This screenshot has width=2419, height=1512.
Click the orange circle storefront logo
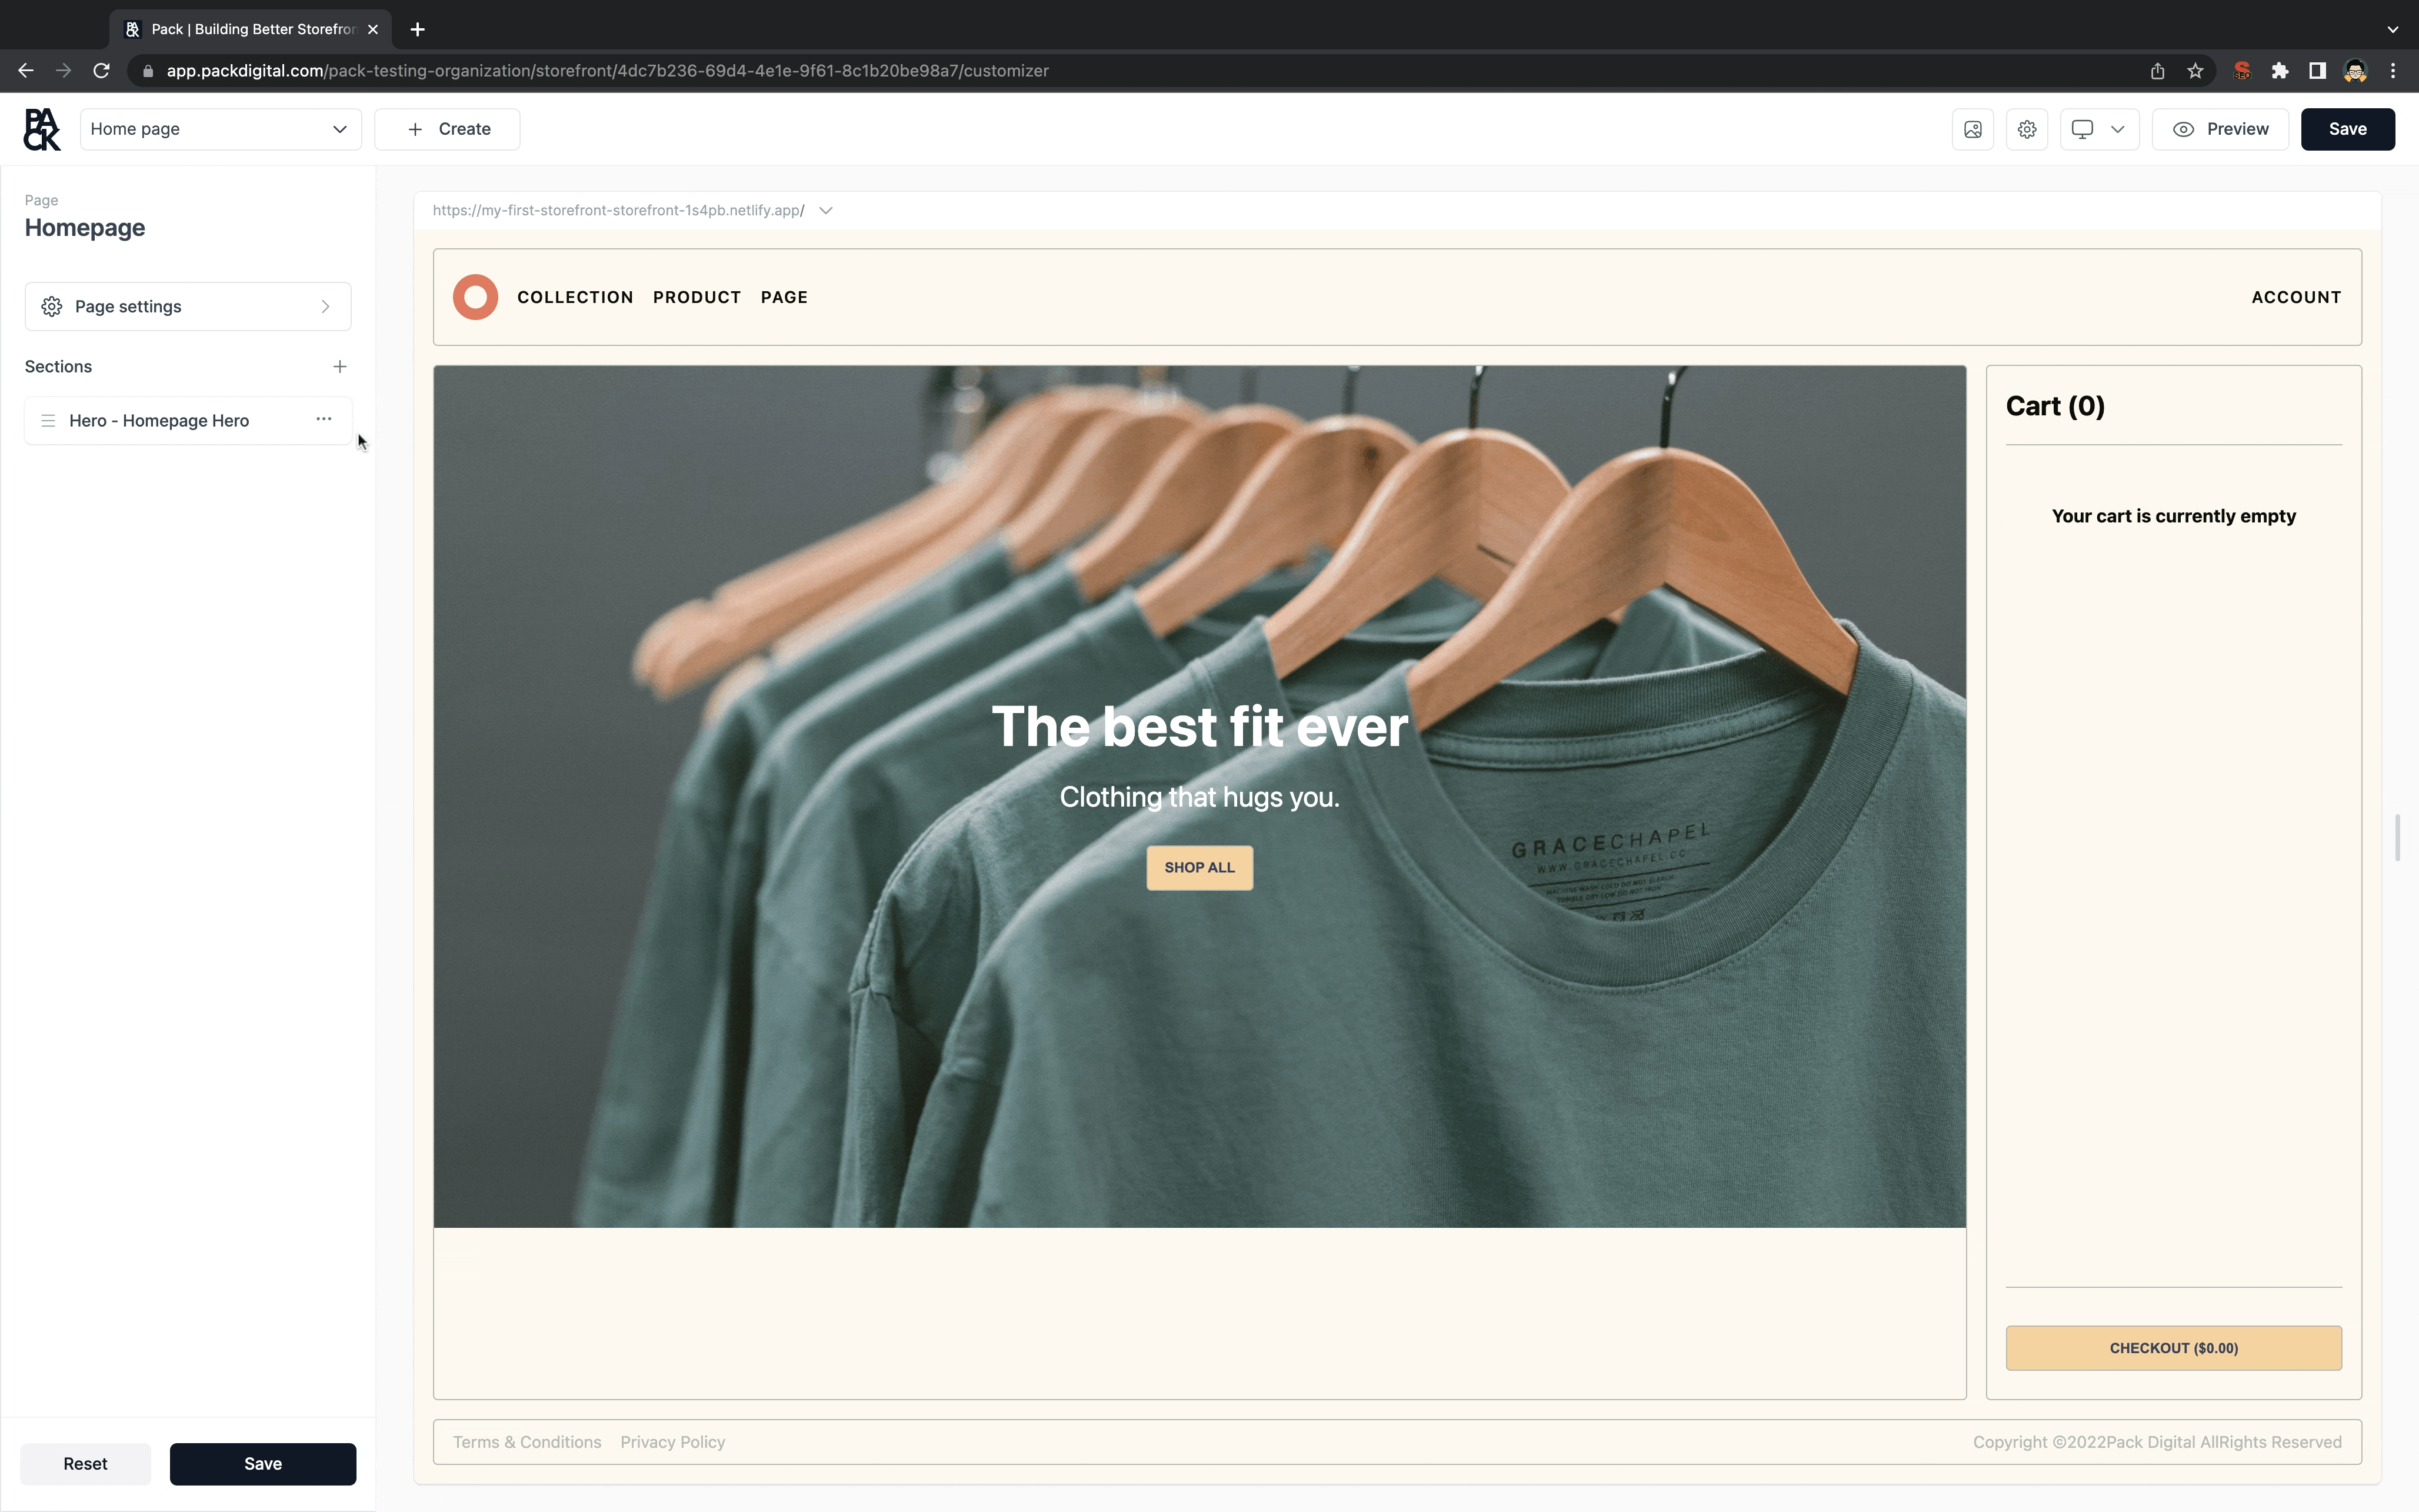coord(475,297)
